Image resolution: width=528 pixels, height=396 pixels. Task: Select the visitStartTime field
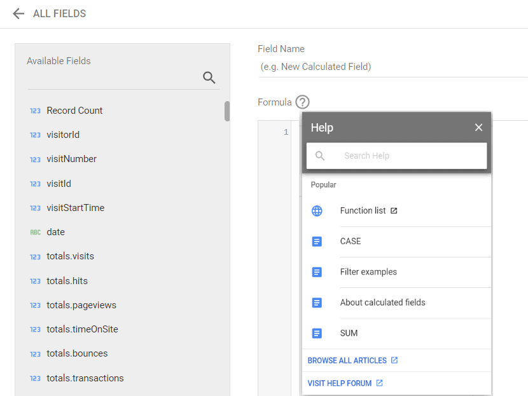click(x=75, y=208)
